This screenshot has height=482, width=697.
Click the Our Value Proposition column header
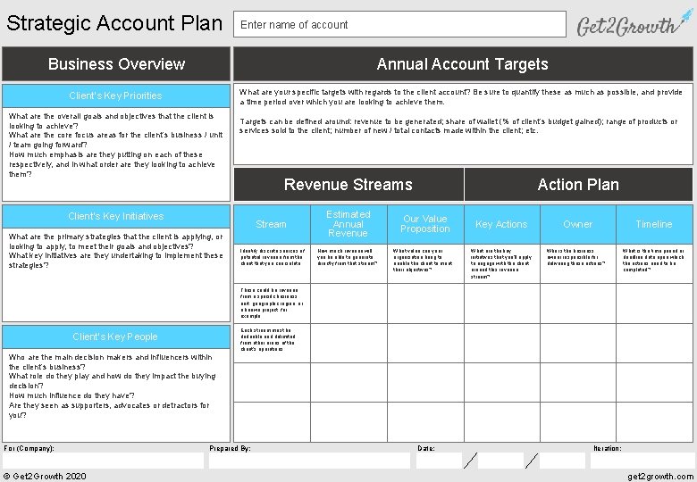[425, 224]
